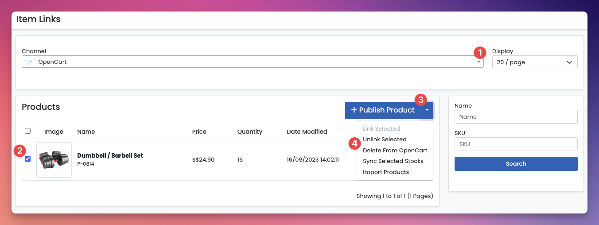This screenshot has height=225, width=599.
Task: Choose Import Products from the menu
Action: pos(385,172)
